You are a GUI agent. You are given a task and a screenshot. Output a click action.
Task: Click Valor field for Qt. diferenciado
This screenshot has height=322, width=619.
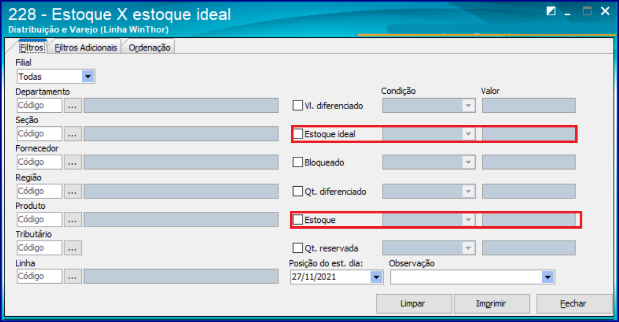click(529, 191)
